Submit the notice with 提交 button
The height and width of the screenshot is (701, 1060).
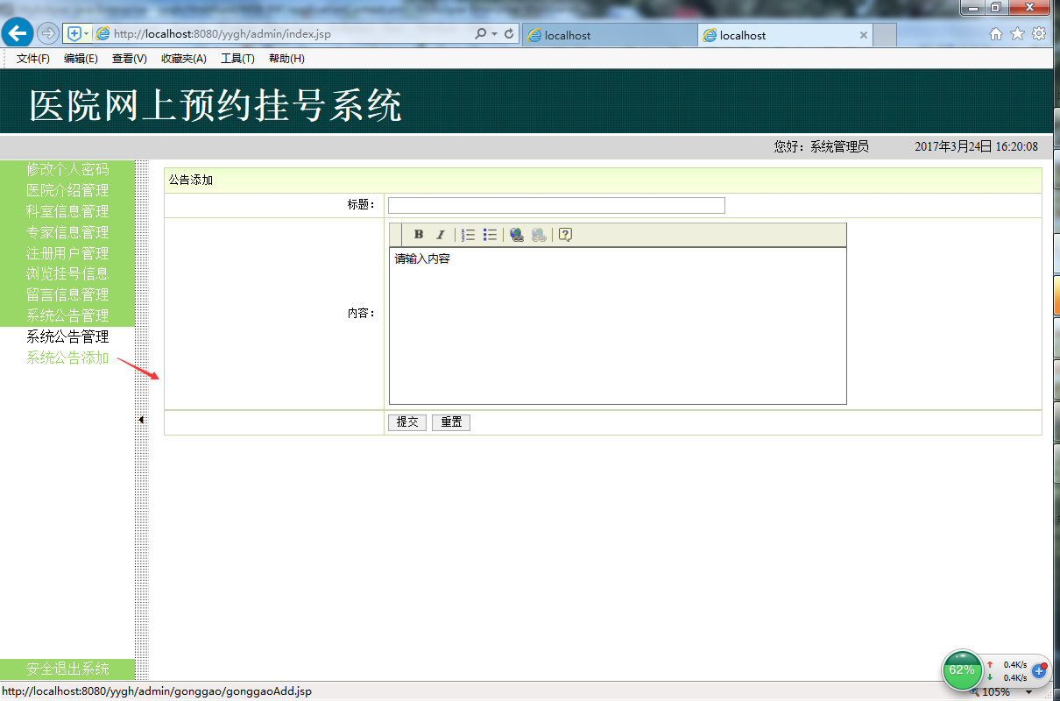tap(407, 422)
